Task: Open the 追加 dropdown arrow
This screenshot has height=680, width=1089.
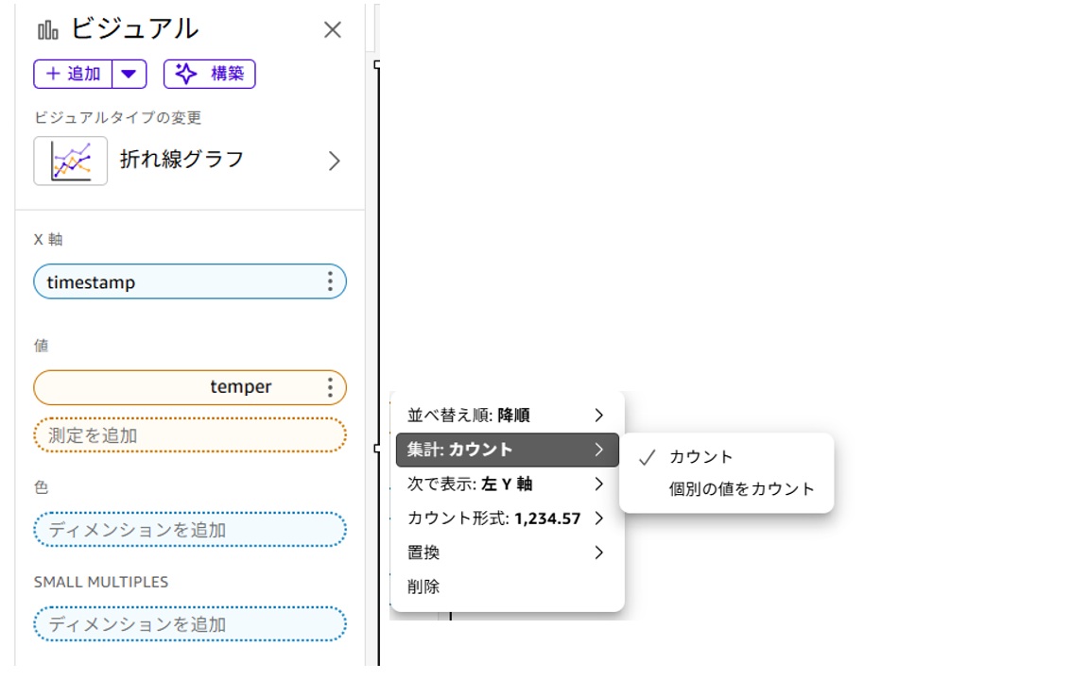Action: (x=129, y=74)
